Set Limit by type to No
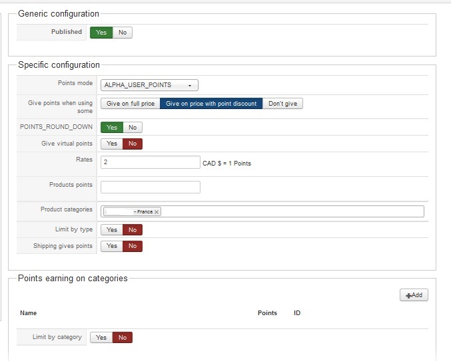Image resolution: width=451 pixels, height=361 pixels. pos(133,230)
